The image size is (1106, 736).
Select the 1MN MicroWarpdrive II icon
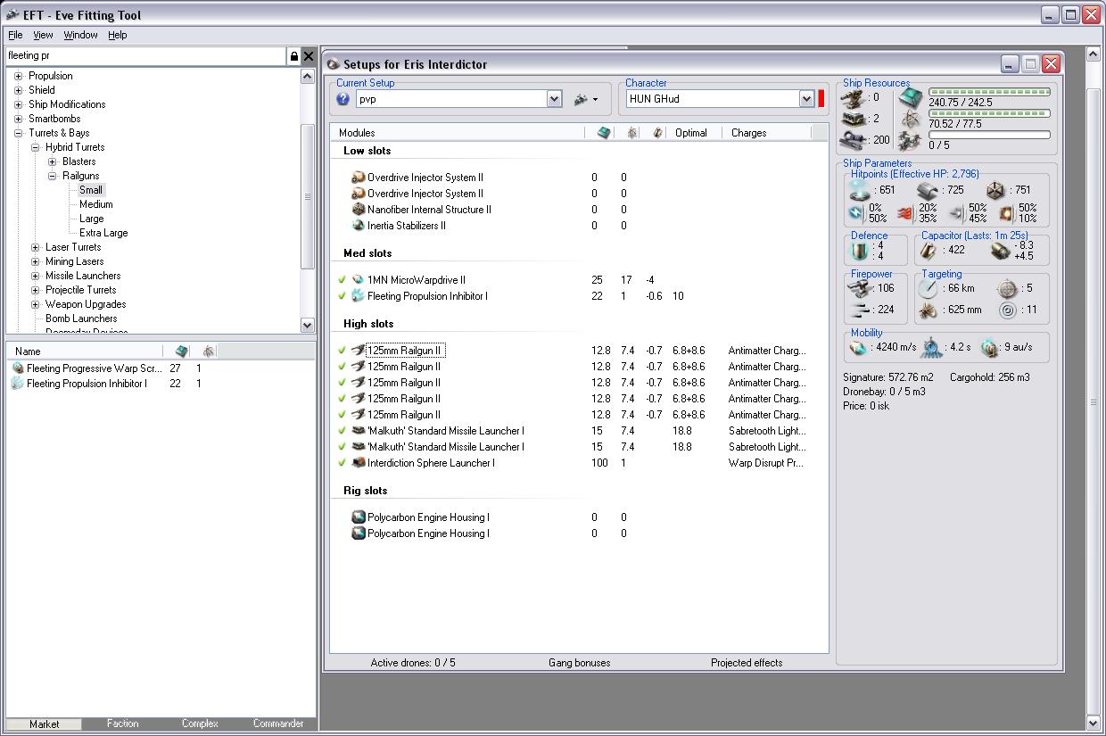coord(358,280)
